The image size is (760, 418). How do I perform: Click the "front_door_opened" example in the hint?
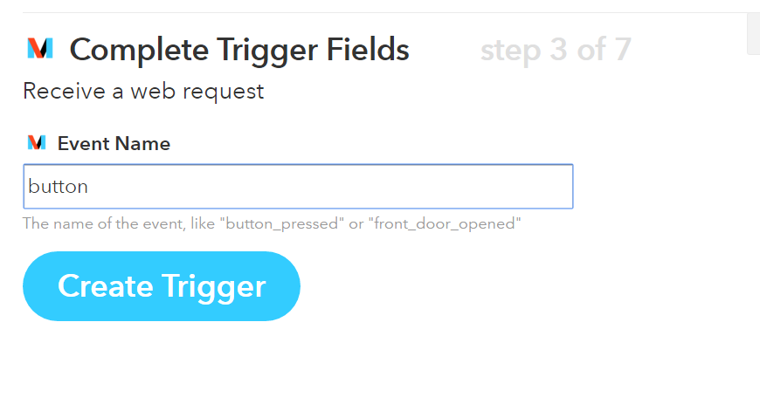[446, 223]
